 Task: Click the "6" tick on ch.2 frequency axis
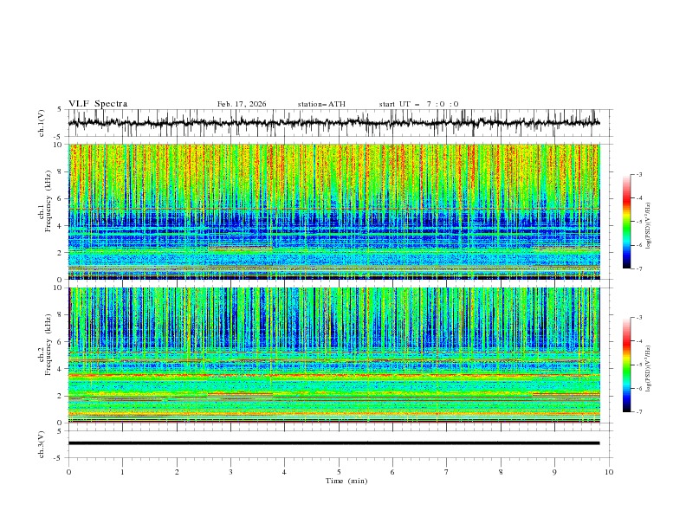[61, 342]
